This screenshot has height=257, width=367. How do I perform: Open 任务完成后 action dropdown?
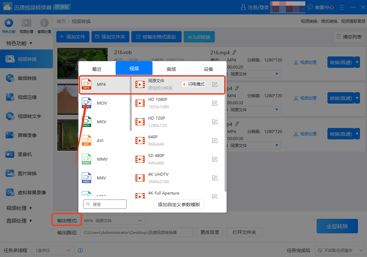pos(340,250)
